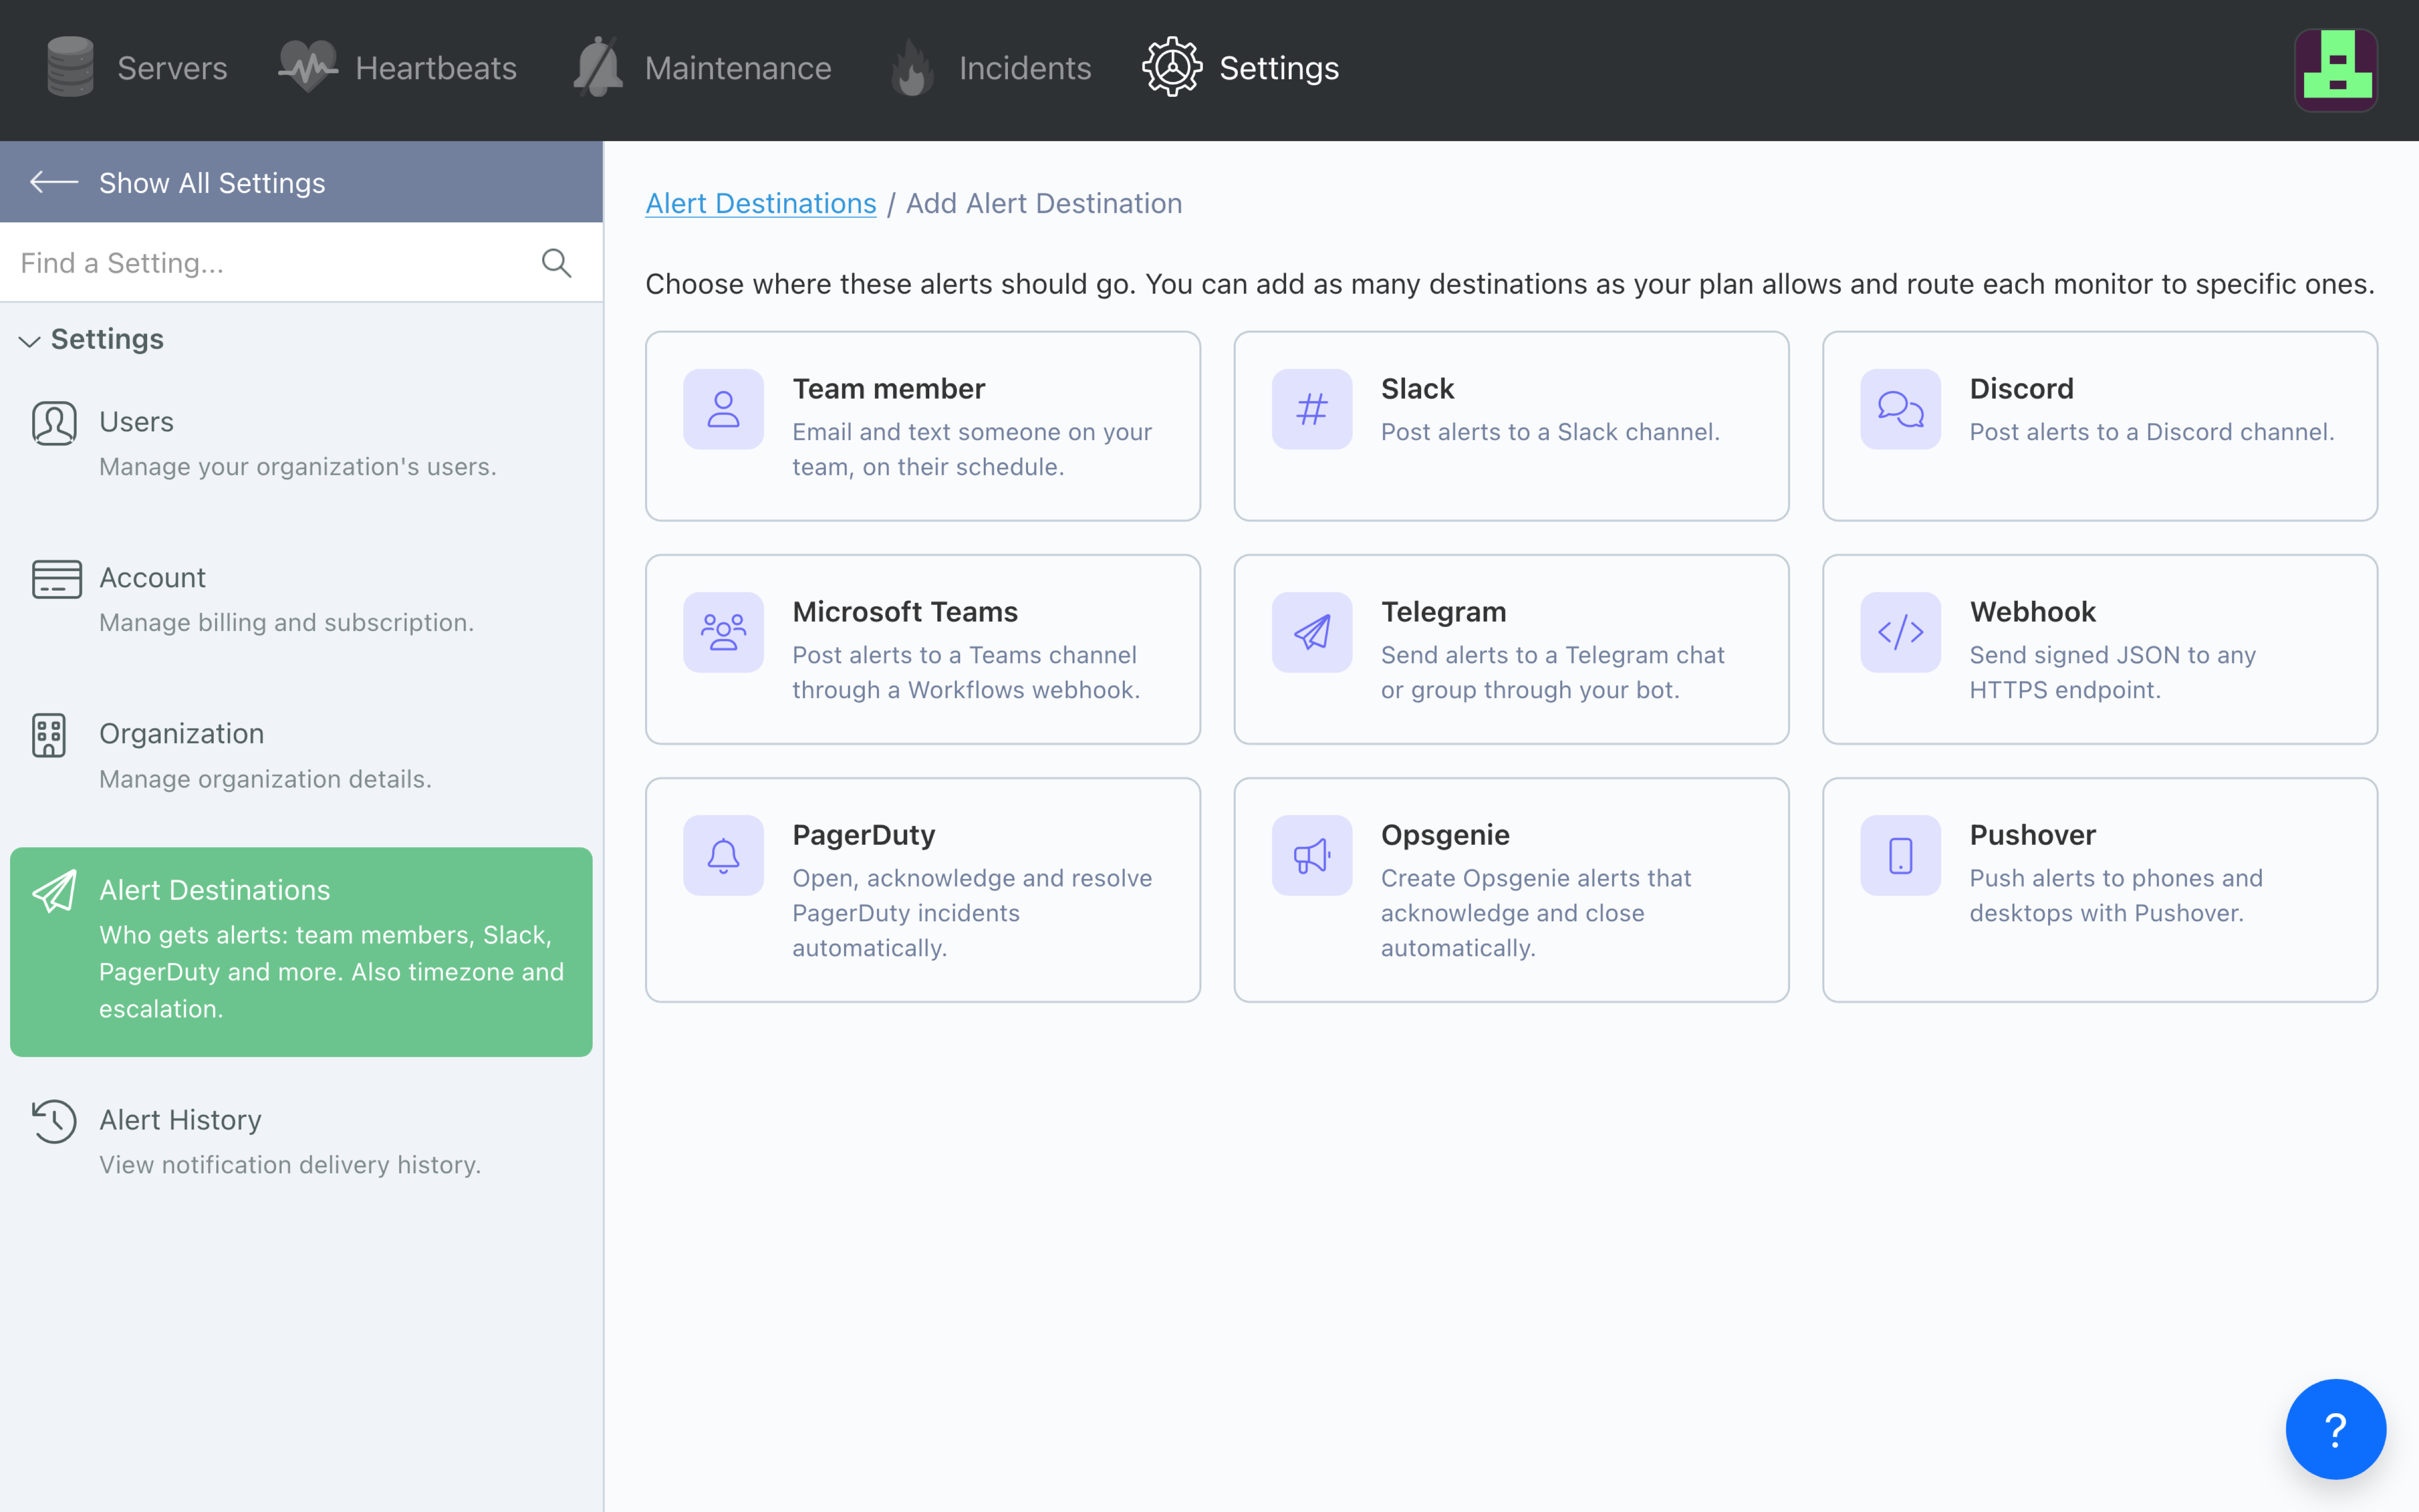Click the Alert Destinations paper plane icon
The width and height of the screenshot is (2419, 1512).
point(54,890)
